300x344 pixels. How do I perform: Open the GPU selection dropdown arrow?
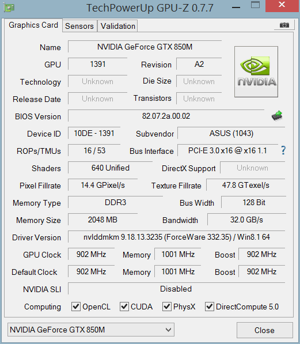[168, 330]
